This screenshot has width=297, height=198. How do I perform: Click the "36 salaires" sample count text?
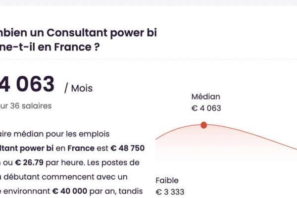31,106
